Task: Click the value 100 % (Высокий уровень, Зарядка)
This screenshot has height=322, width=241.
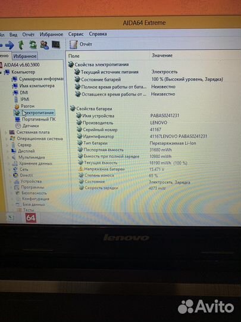Action: click(187, 79)
